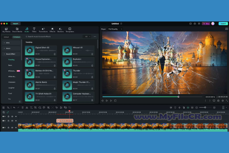Viewport: 229px width, 153px height.
Task: Download the Explosion sound
Action: [92, 66]
